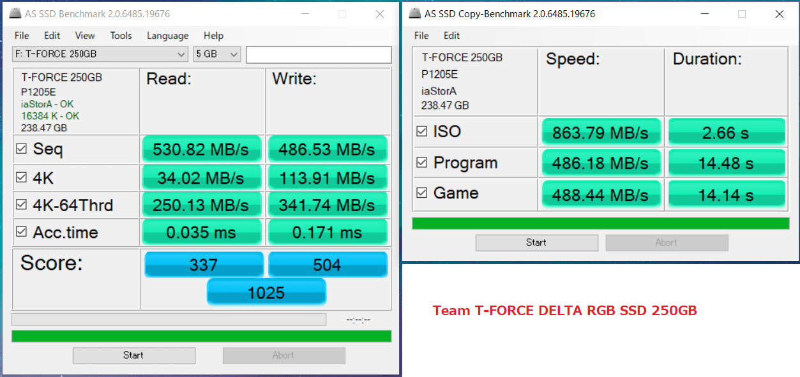Image resolution: width=800 pixels, height=377 pixels.
Task: Close the AS SSD Benchmark window
Action: 379,14
